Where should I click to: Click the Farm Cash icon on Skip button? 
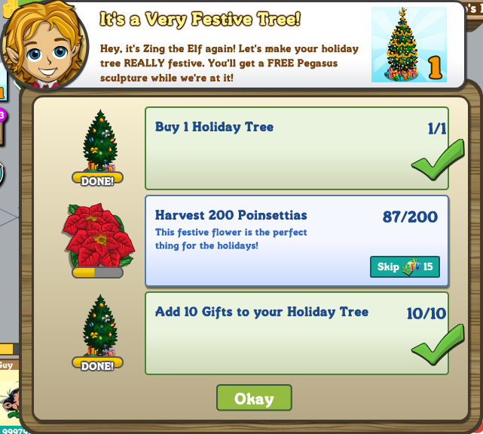(411, 267)
